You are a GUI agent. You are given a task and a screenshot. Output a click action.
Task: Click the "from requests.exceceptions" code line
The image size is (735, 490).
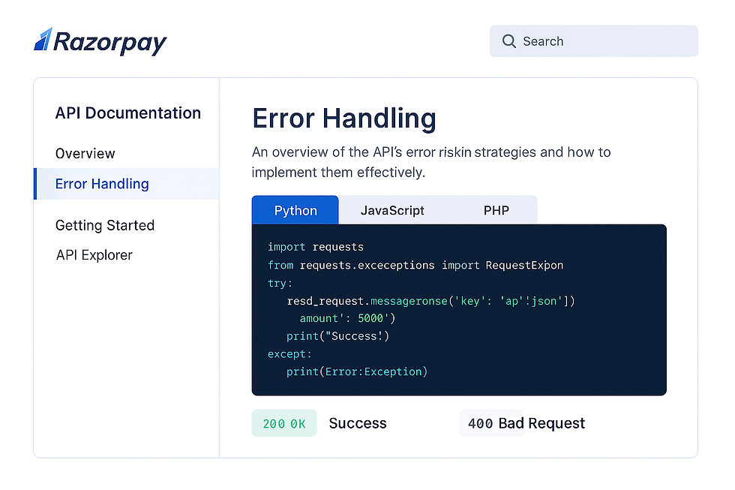pos(415,266)
